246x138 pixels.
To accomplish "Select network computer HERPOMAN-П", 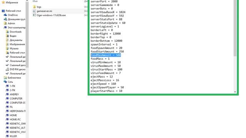I will tap(15, 111).
